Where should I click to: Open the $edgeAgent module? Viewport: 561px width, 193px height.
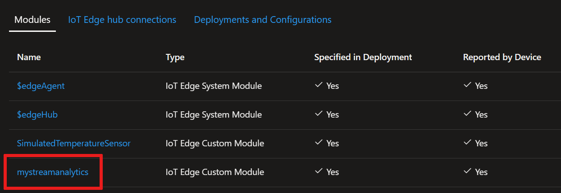[x=41, y=86]
